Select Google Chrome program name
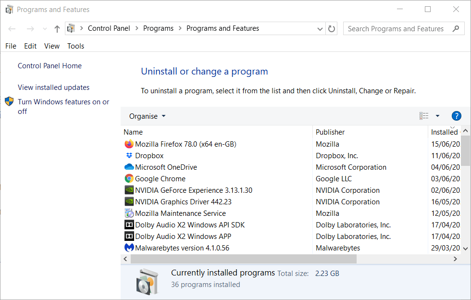Viewport: 471px width, 300px height. [x=160, y=179]
